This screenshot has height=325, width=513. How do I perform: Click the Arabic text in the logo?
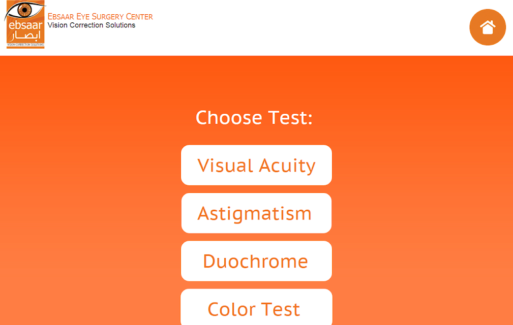click(25, 36)
